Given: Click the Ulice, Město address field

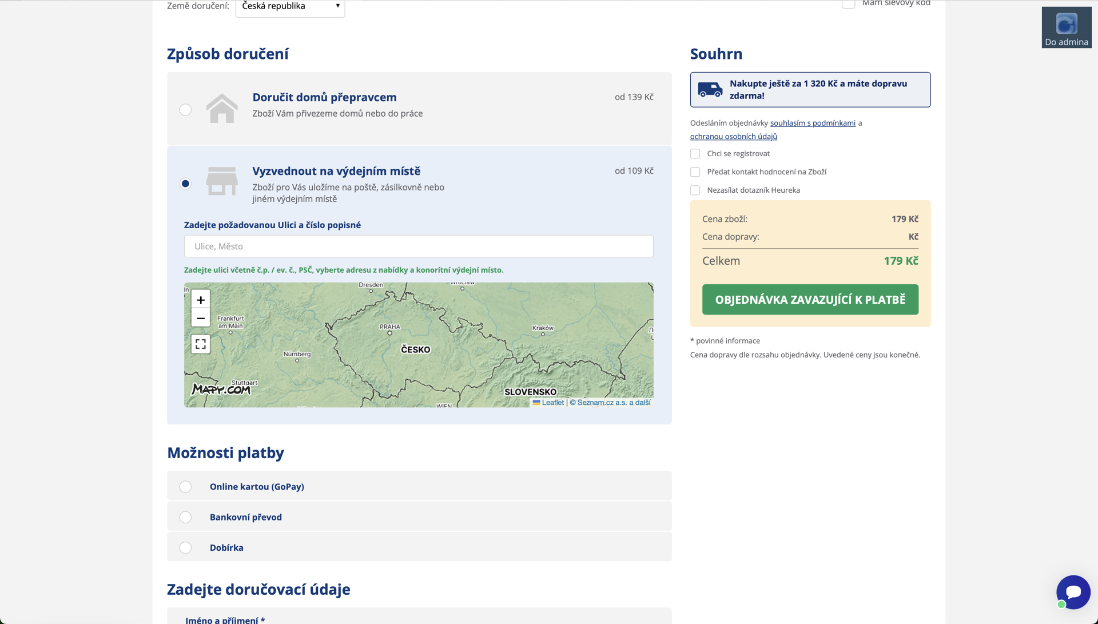Looking at the screenshot, I should [x=418, y=247].
